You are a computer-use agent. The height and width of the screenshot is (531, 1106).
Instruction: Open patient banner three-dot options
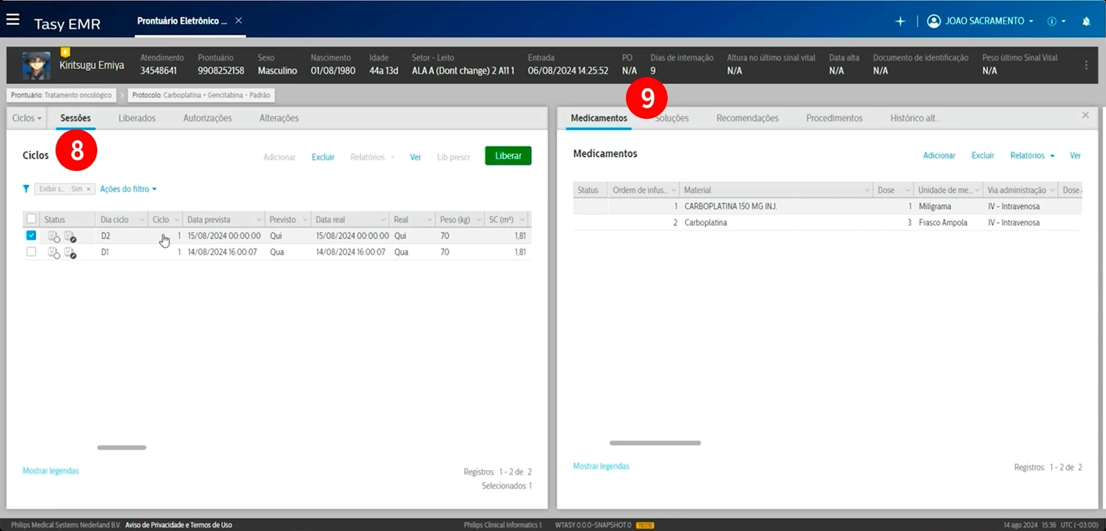(x=1087, y=65)
